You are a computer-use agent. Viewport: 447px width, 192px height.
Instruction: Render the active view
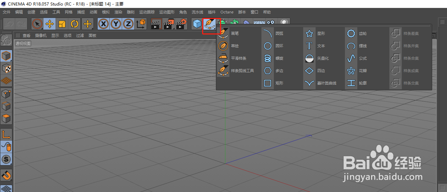156,24
